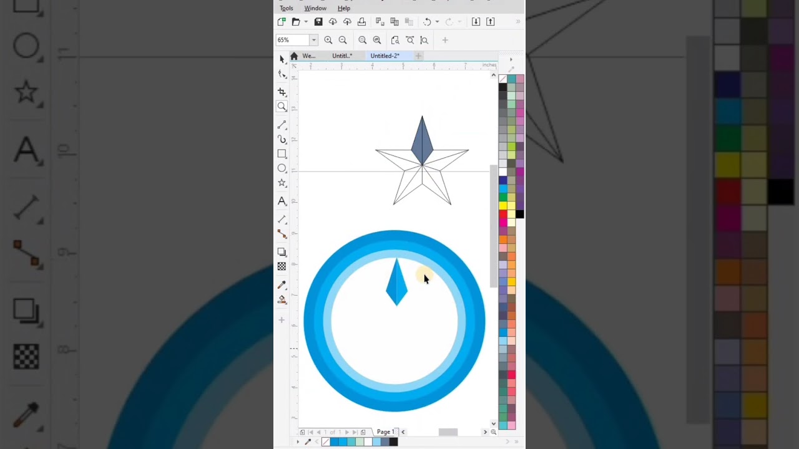Open the zoom level dropdown arrow
This screenshot has height=449, width=799.
(313, 40)
